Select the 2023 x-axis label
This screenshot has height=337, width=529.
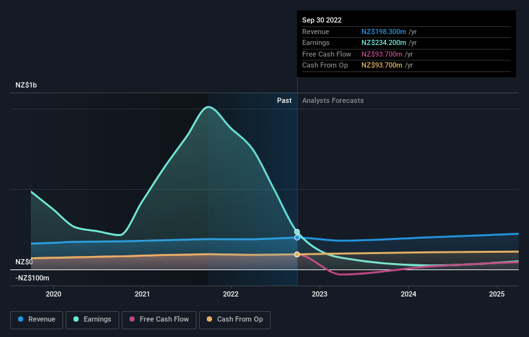(x=320, y=294)
